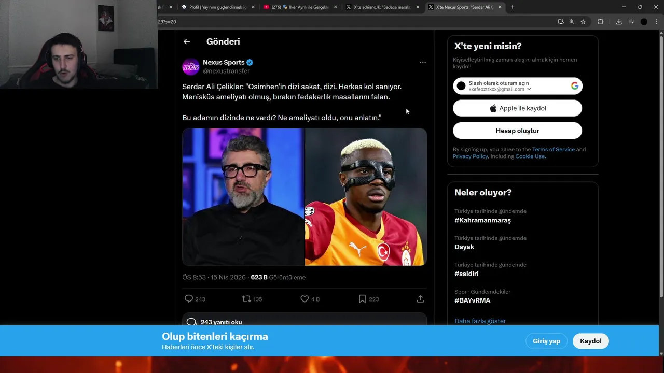Like the tweet with 4 B likes

coord(310,299)
